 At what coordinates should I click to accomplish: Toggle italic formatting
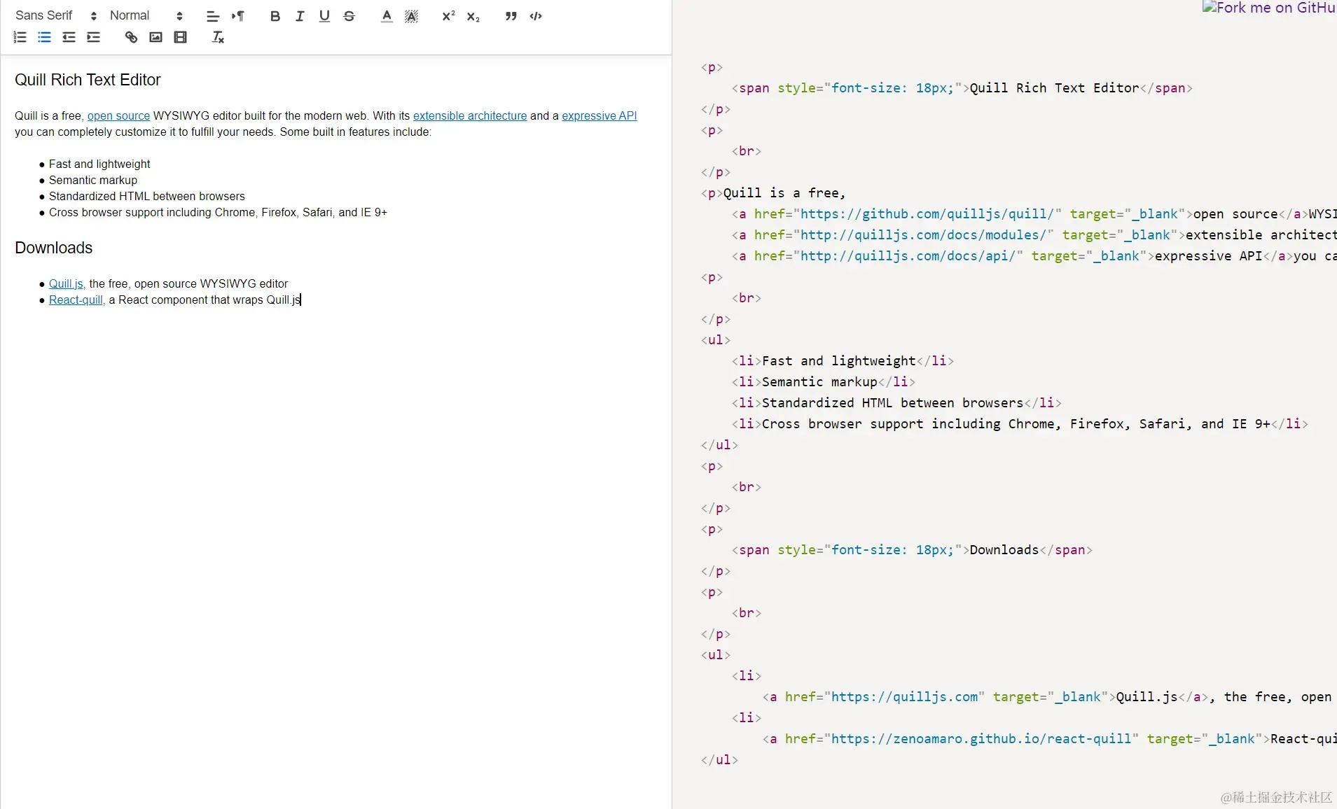click(300, 16)
